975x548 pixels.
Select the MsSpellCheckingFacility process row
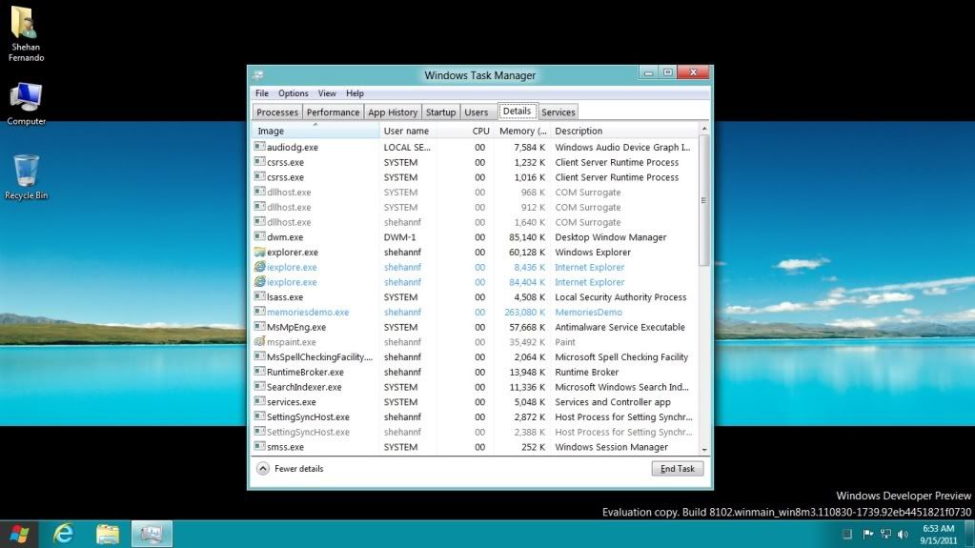pos(475,357)
